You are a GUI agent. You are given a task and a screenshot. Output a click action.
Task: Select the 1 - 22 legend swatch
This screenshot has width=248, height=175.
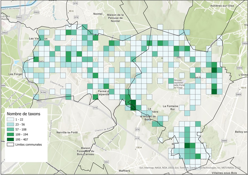pyautogui.click(x=10, y=119)
